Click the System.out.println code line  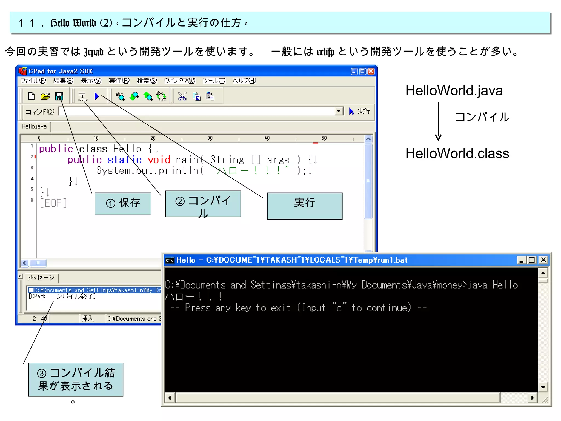[x=204, y=170]
